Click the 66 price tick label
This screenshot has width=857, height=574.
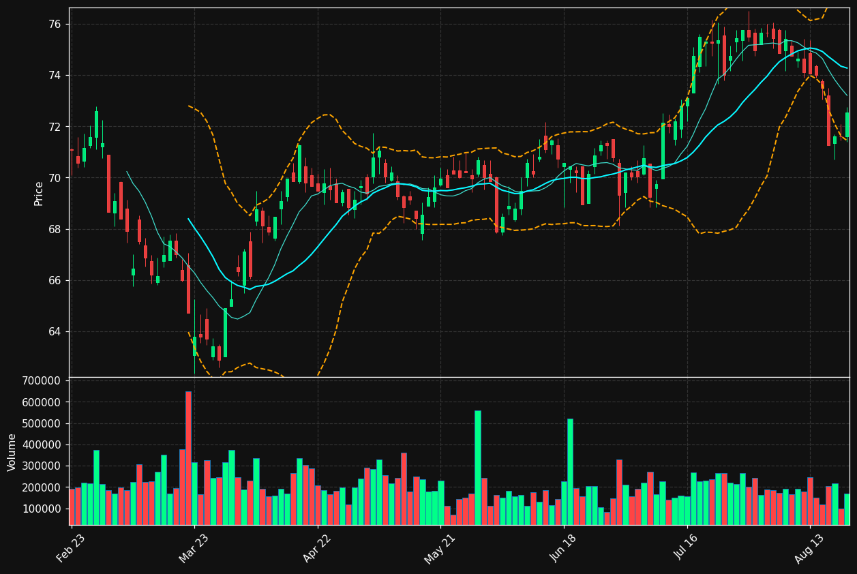pos(55,280)
